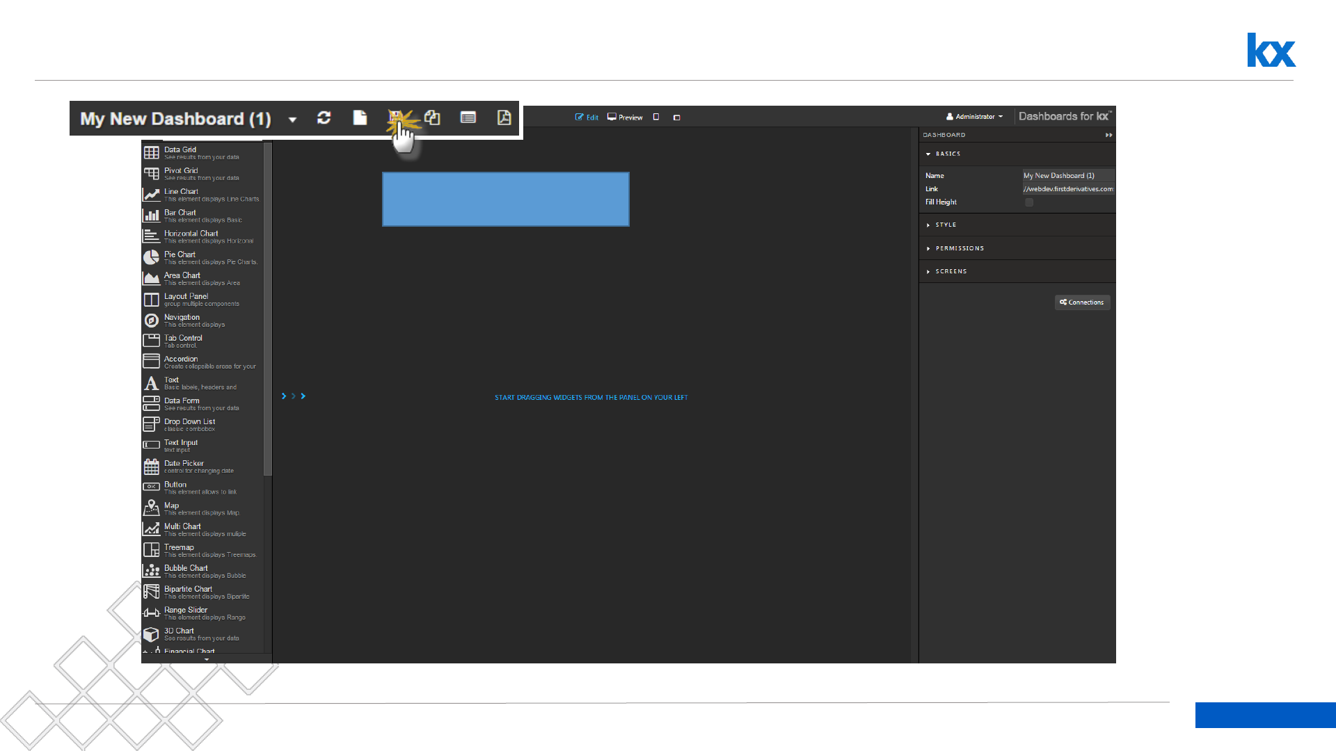The width and height of the screenshot is (1336, 751).
Task: Open the Administrator user menu
Action: (x=975, y=117)
